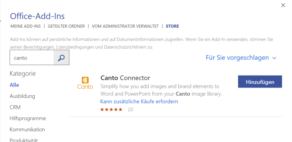This screenshot has height=142, width=292.
Task: Filter by the Kommunikation category
Action: click(27, 129)
